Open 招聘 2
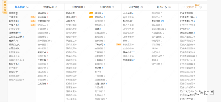 (x=98, y=29)
